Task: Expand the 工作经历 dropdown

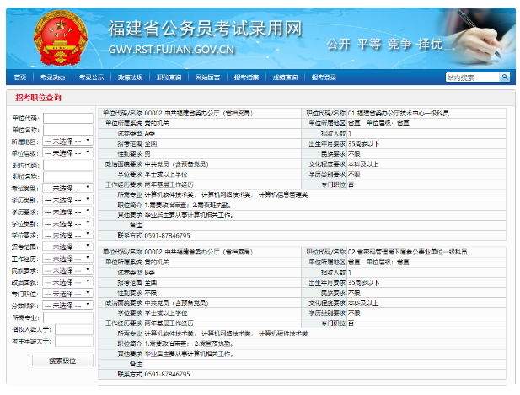Action: click(x=67, y=259)
